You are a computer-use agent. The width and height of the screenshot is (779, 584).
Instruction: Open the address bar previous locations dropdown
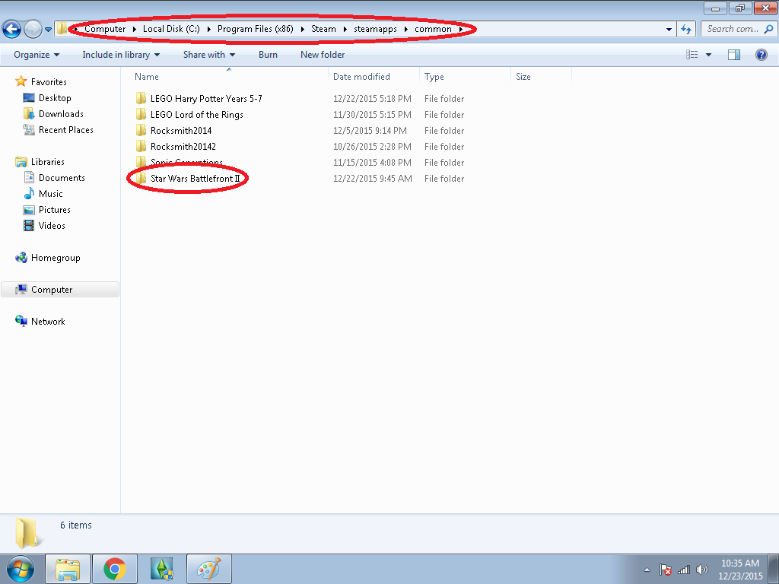tap(669, 30)
